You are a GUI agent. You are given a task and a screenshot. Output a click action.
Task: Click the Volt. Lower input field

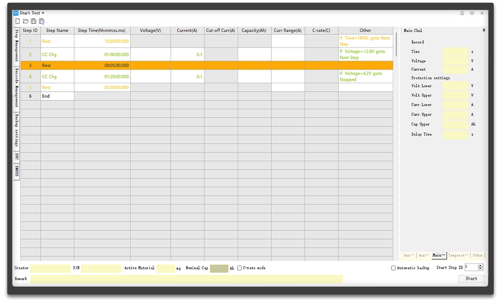coord(455,86)
